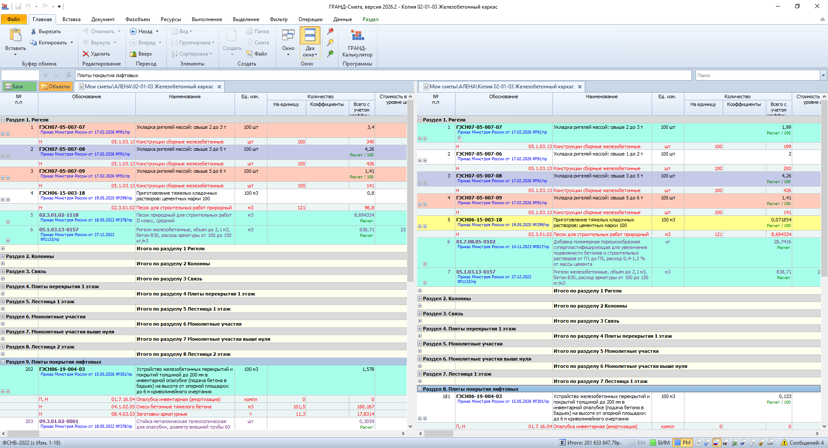The image size is (828, 448).
Task: Expand Раздел 2. Колонны in left window
Action: [3, 256]
